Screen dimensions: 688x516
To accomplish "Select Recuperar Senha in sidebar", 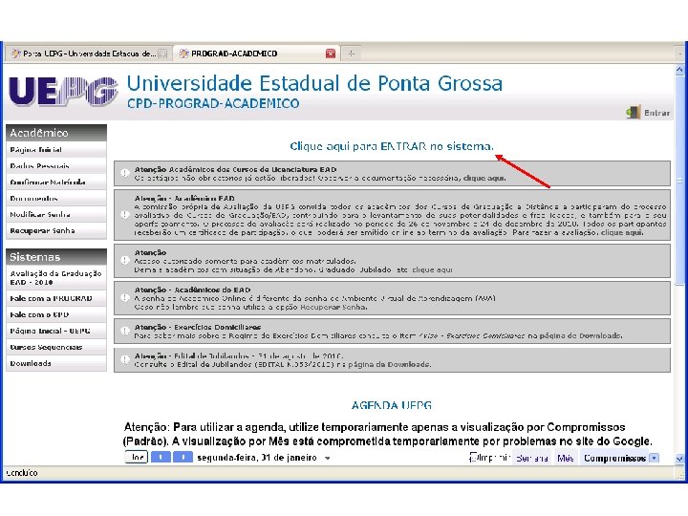I will [x=56, y=231].
